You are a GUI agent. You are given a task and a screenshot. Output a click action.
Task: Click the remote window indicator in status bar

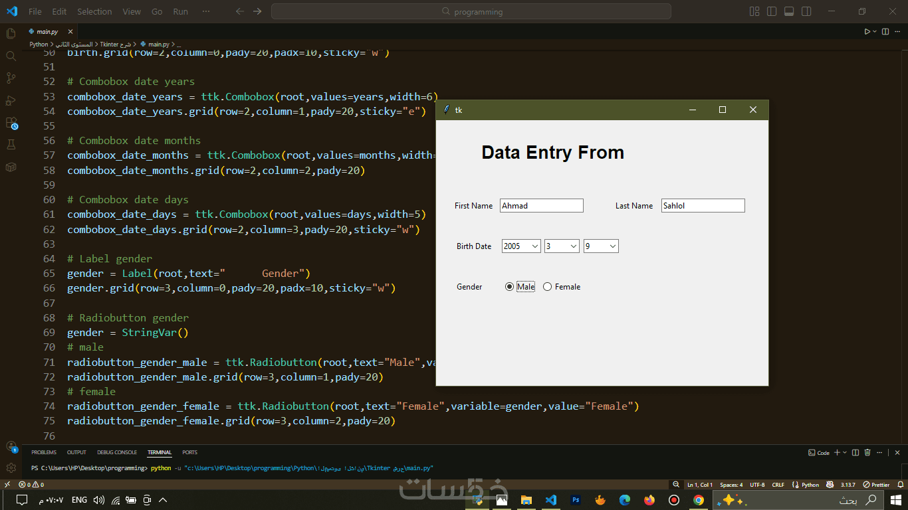coord(7,485)
